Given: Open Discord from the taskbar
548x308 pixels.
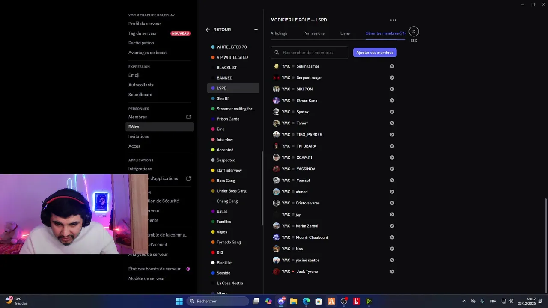Looking at the screenshot, I should point(281,301).
